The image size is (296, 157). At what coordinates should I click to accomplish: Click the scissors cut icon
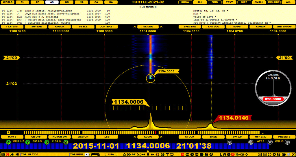coord(138,154)
